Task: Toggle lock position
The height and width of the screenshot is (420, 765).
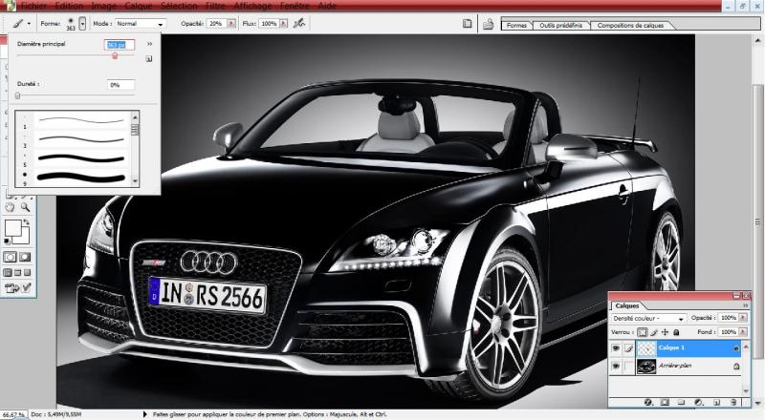Action: 665,332
